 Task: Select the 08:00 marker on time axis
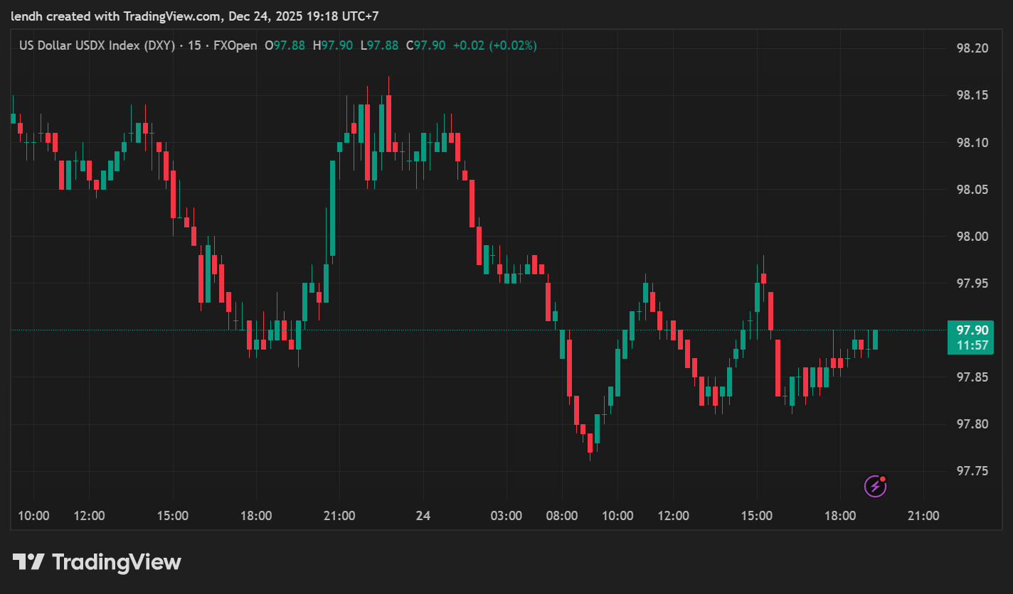click(561, 516)
